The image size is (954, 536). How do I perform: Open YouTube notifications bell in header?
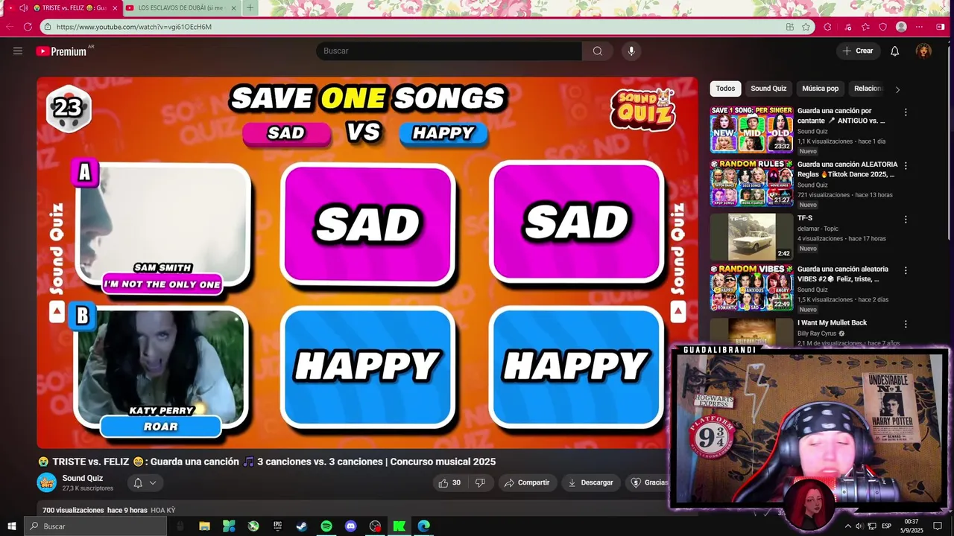coord(894,51)
